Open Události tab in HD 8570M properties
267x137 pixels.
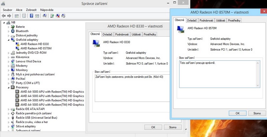[x=221, y=20]
